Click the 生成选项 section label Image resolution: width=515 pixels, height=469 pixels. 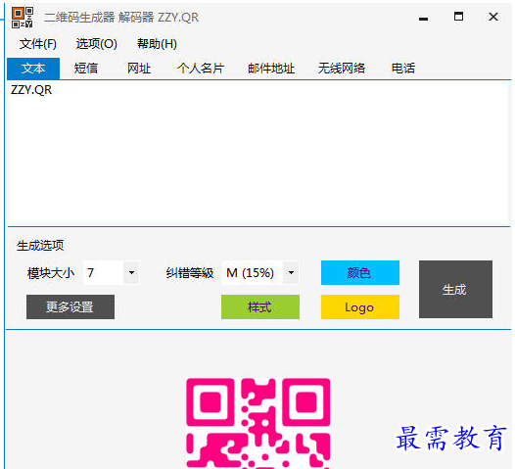click(x=40, y=246)
